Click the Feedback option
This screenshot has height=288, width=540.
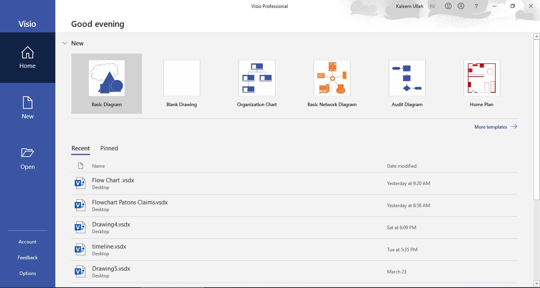point(27,257)
